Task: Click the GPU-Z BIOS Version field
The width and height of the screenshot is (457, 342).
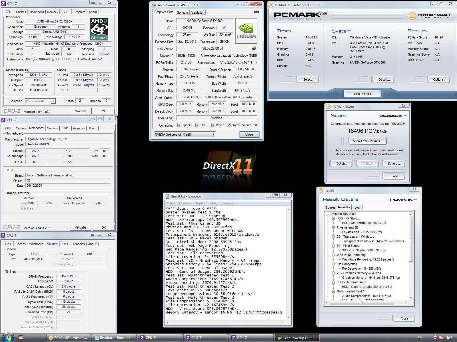Action: [x=213, y=48]
